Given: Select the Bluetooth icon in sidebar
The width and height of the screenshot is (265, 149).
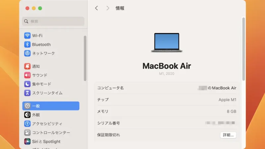Looking at the screenshot, I should pos(27,44).
